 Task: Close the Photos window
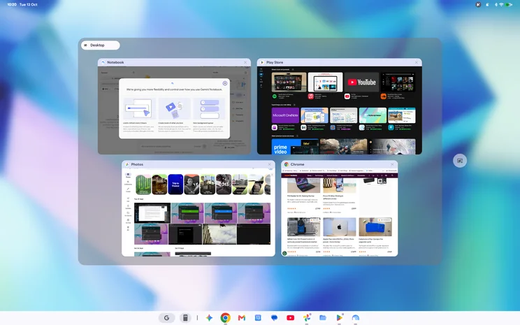coord(270,164)
